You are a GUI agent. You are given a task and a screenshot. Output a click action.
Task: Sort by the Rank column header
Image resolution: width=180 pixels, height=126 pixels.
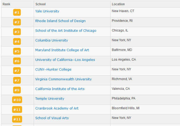point(6,4)
